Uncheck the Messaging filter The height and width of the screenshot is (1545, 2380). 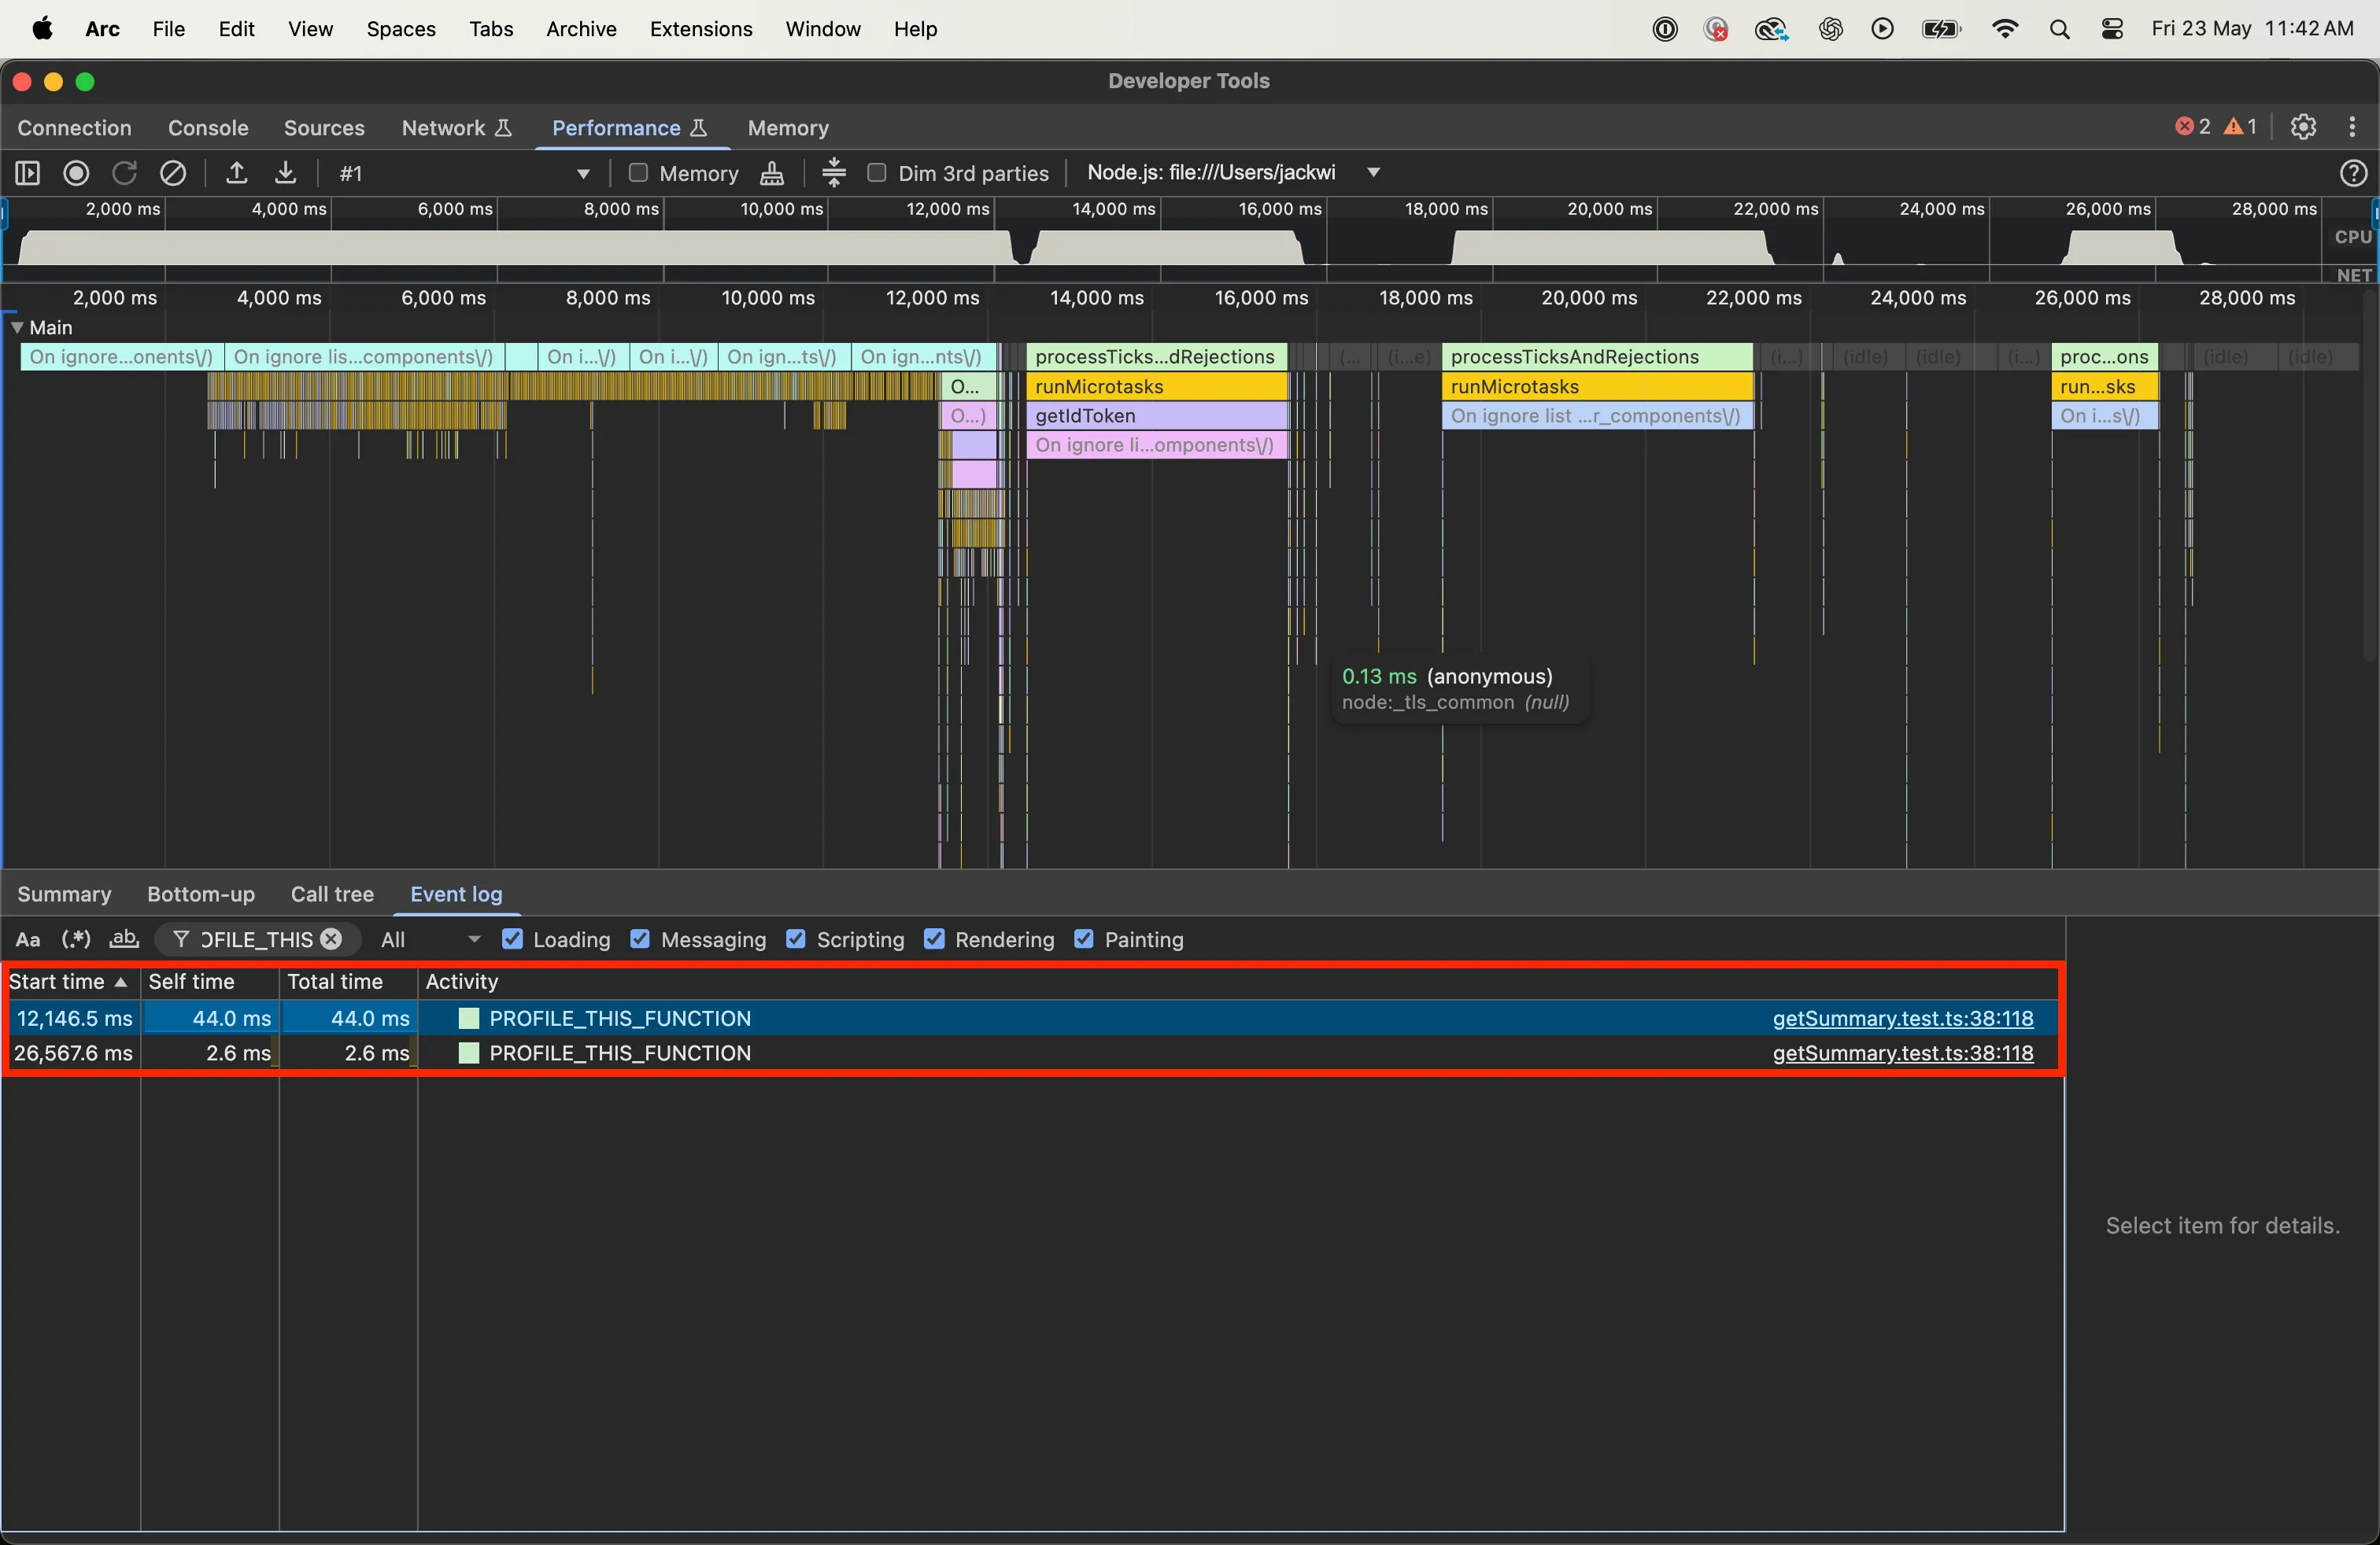click(x=640, y=939)
